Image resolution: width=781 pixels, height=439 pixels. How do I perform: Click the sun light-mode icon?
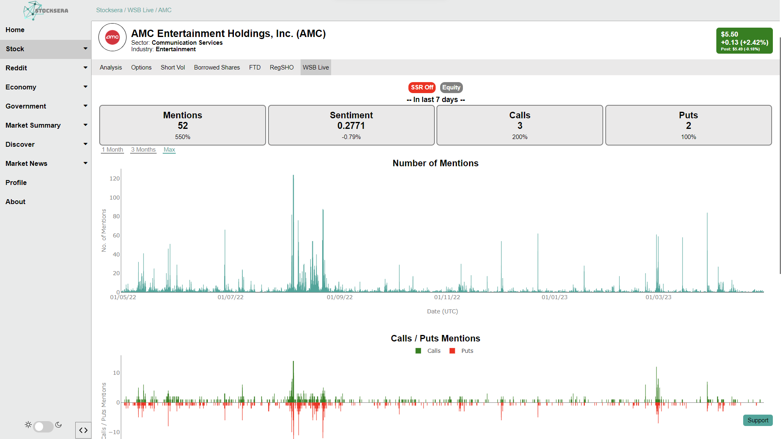pos(28,425)
